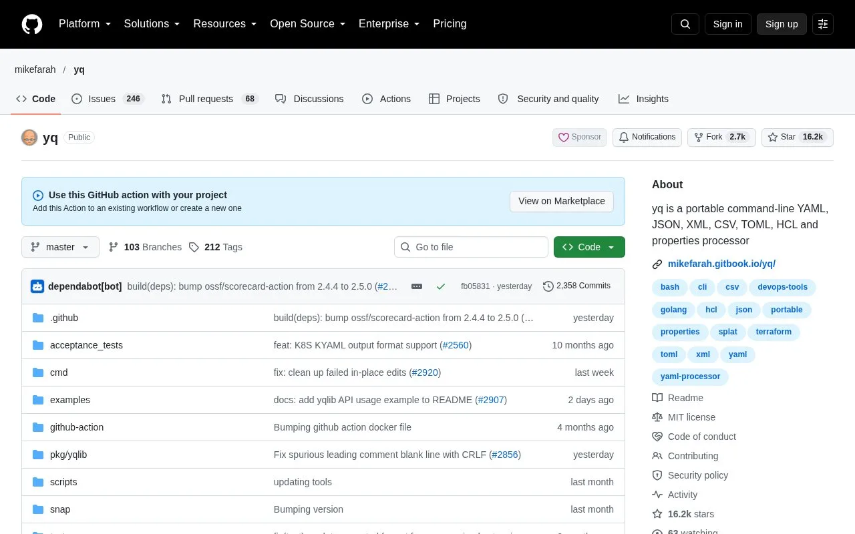
Task: Click the Sponsor heart button
Action: click(x=580, y=138)
